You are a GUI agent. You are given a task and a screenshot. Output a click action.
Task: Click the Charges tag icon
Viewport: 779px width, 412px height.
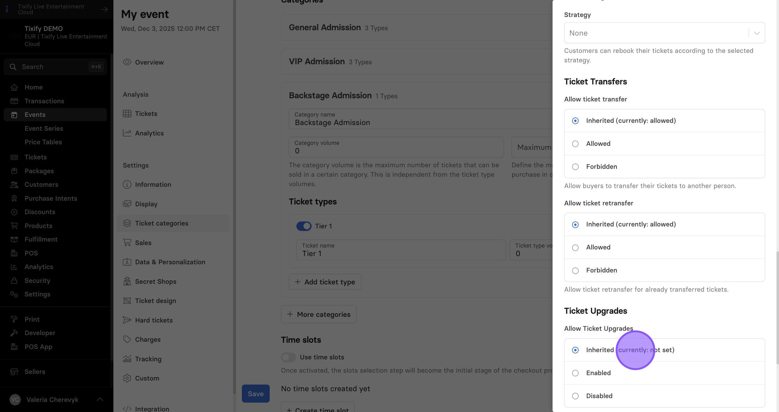point(127,340)
